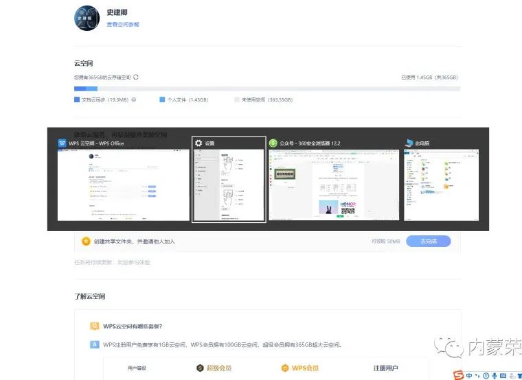Click the WPS Office icon in the task switcher
The width and height of the screenshot is (522, 380).
pyautogui.click(x=63, y=143)
